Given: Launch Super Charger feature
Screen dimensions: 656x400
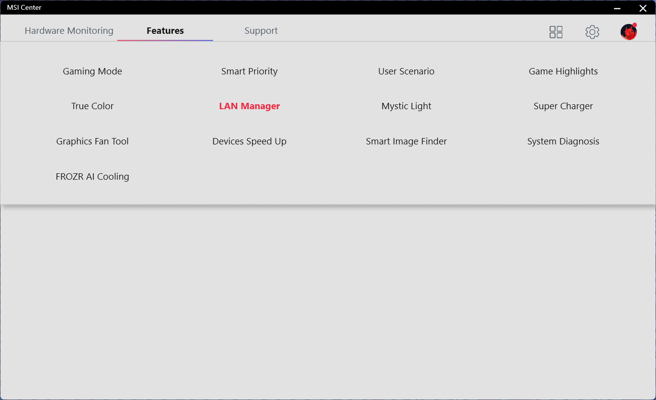Looking at the screenshot, I should [x=563, y=106].
